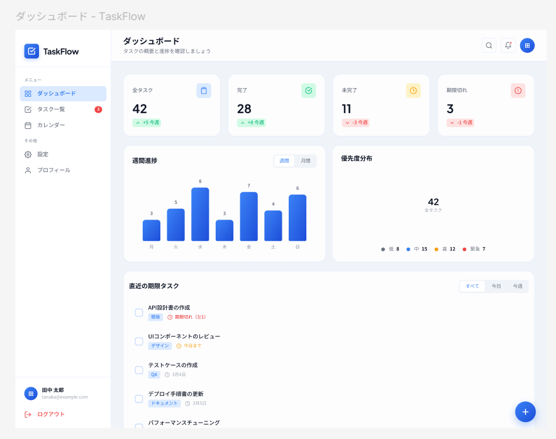Click the tallest bar for 水 in chart
This screenshot has height=439, width=556.
[x=200, y=214]
